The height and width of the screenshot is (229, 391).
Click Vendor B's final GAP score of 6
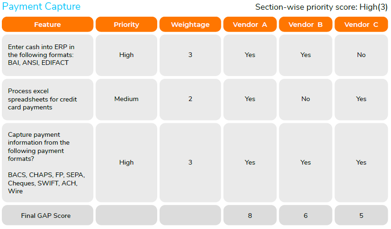(305, 216)
